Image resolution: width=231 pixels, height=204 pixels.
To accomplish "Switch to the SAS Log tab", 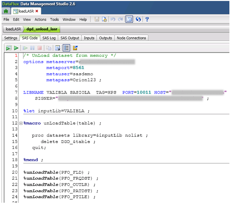I will (x=49, y=38).
